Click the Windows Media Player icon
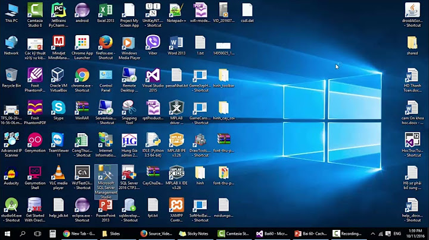The image size is (429, 240). pos(129,47)
